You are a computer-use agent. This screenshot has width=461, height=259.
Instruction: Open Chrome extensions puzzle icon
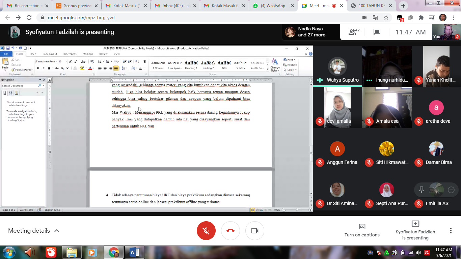(421, 18)
